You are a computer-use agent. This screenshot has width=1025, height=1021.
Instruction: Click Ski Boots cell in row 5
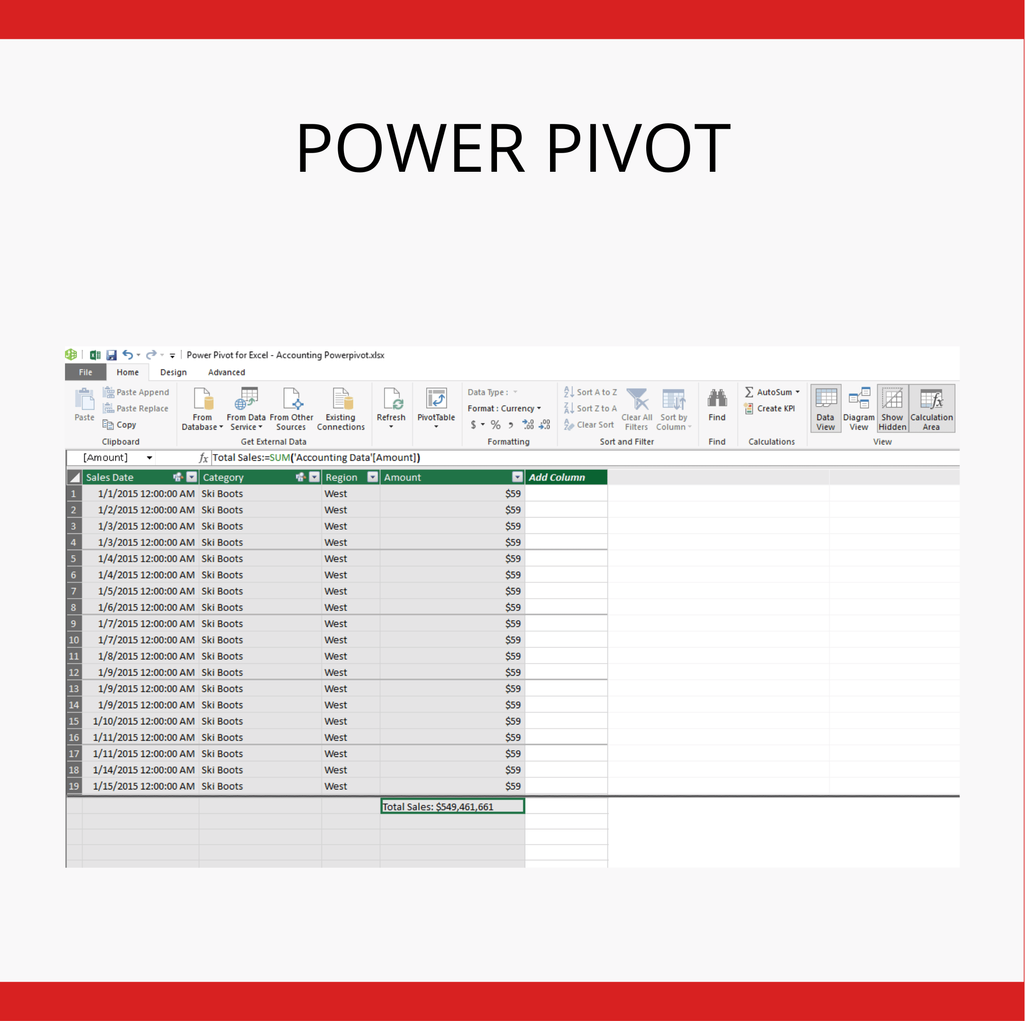(261, 558)
